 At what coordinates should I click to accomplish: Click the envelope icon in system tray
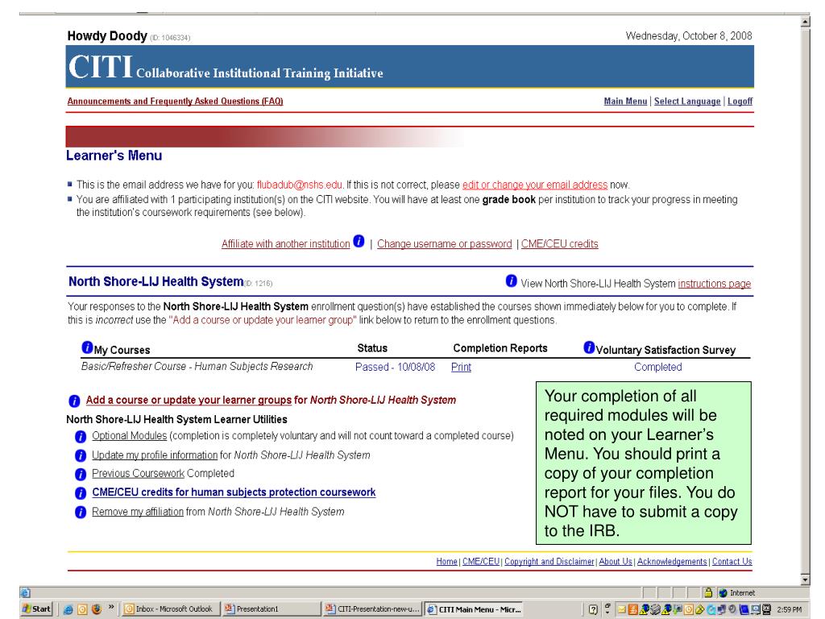point(621,609)
